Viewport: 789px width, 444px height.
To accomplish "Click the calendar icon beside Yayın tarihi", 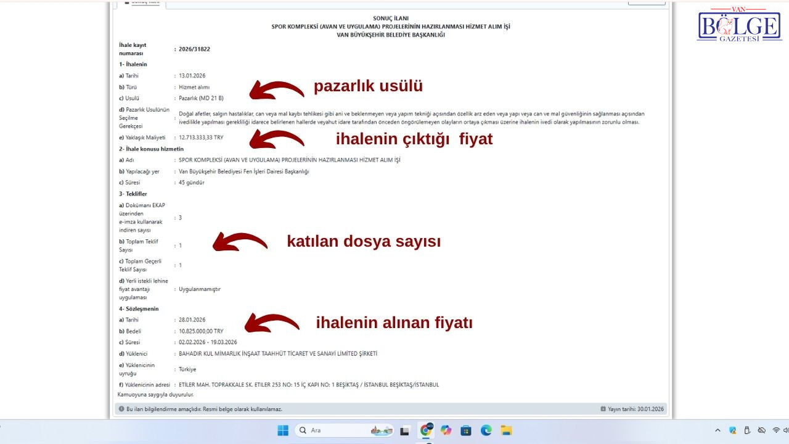I will (x=603, y=409).
